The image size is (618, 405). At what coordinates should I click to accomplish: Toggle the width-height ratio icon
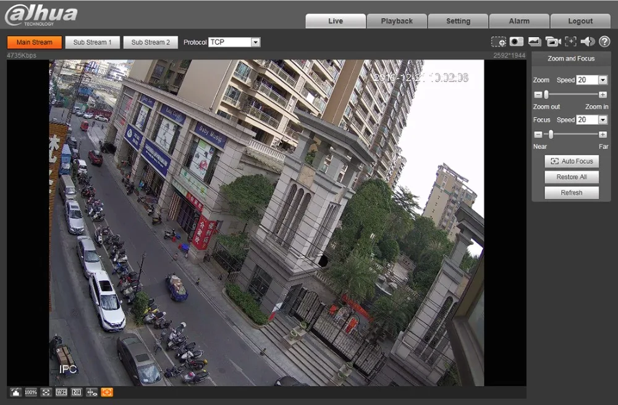click(x=61, y=392)
